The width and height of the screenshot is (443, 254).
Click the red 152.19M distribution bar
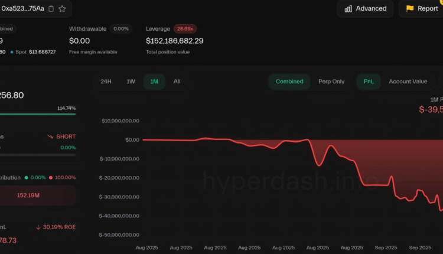(x=38, y=196)
